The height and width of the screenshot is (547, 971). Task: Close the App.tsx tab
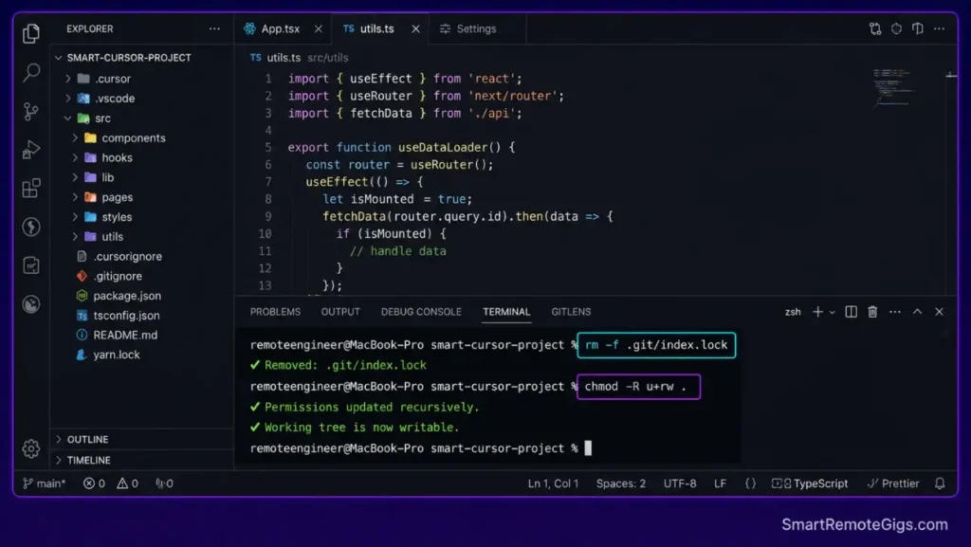(319, 28)
